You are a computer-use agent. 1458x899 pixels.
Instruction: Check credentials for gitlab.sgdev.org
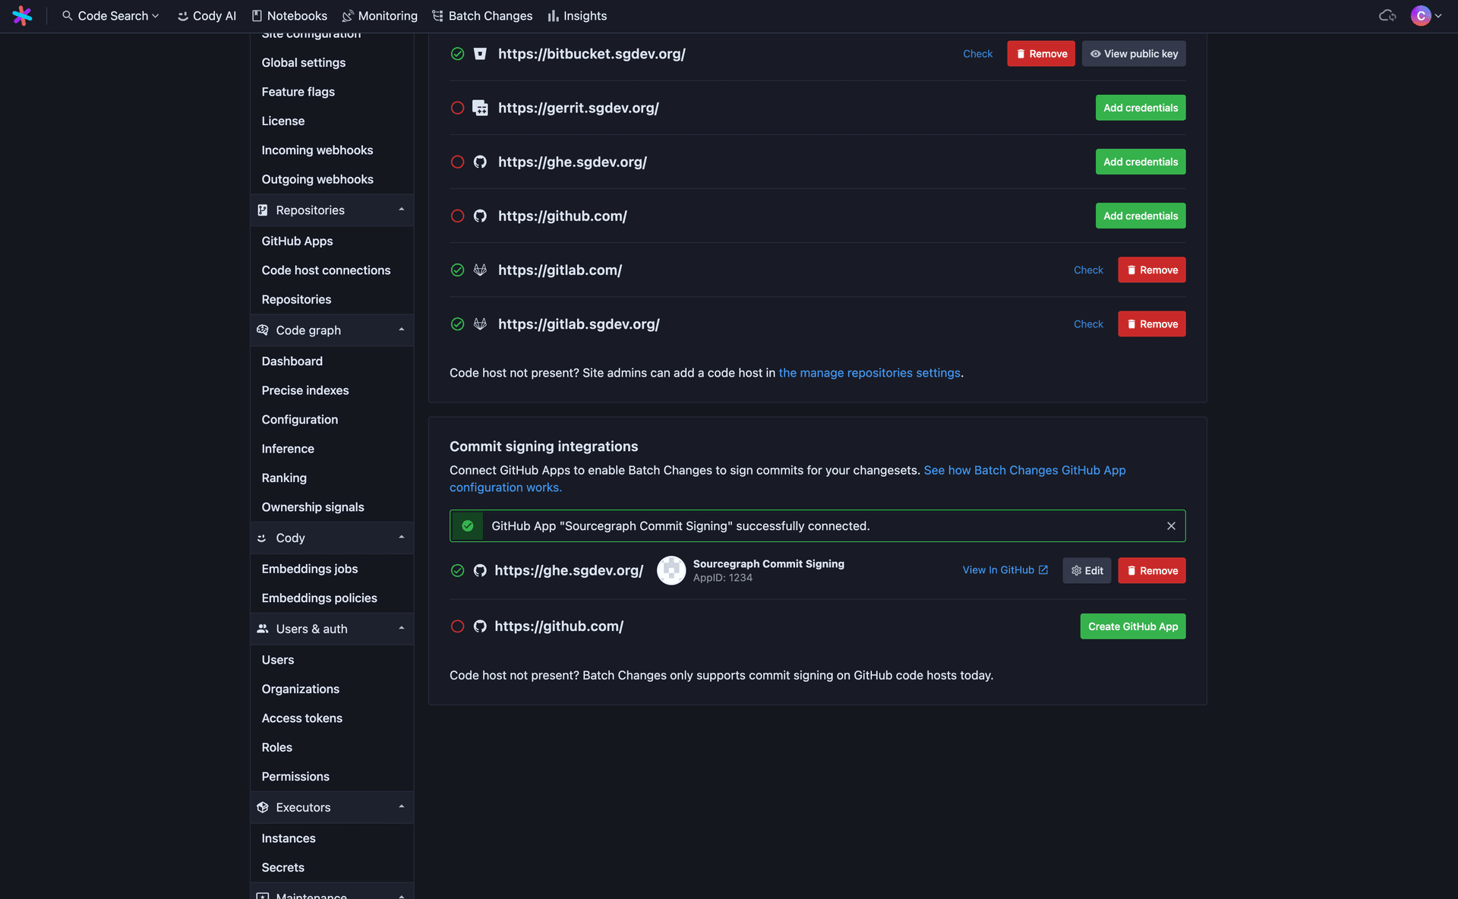click(1088, 323)
